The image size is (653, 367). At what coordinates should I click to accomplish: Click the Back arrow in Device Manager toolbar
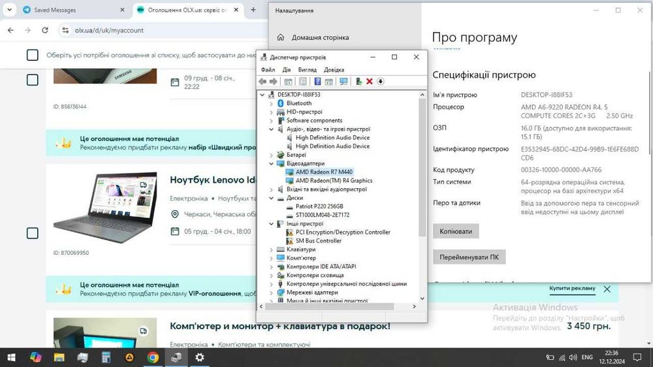point(263,82)
